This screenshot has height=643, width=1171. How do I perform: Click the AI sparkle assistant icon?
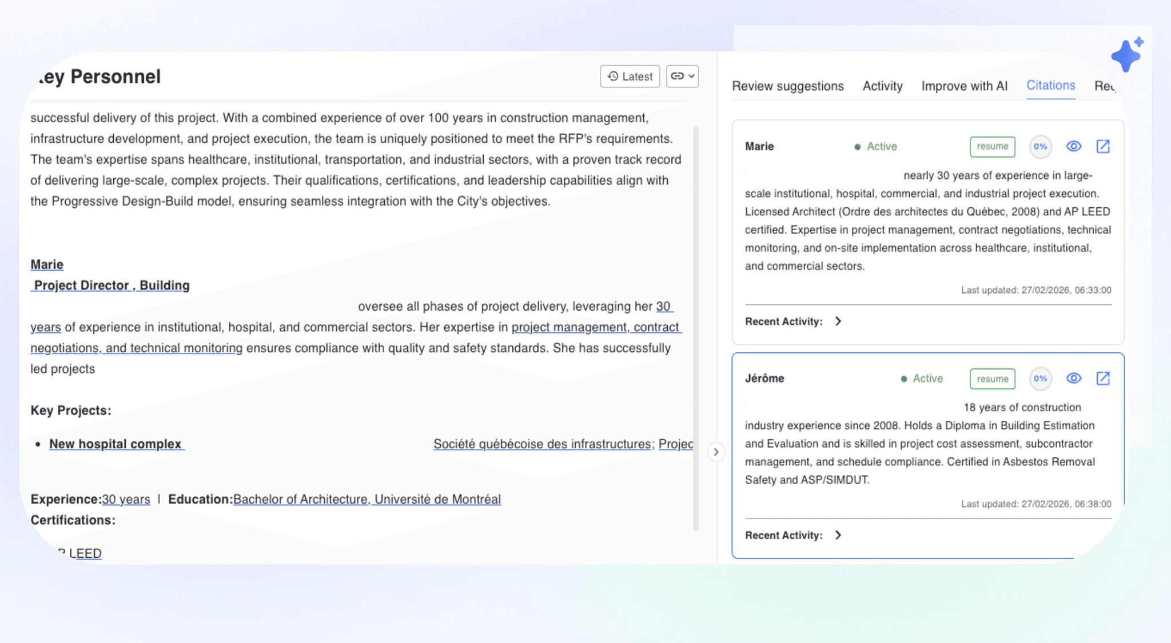click(1126, 55)
